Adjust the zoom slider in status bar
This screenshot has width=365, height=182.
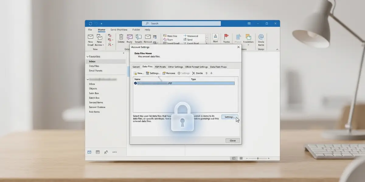click(258, 158)
